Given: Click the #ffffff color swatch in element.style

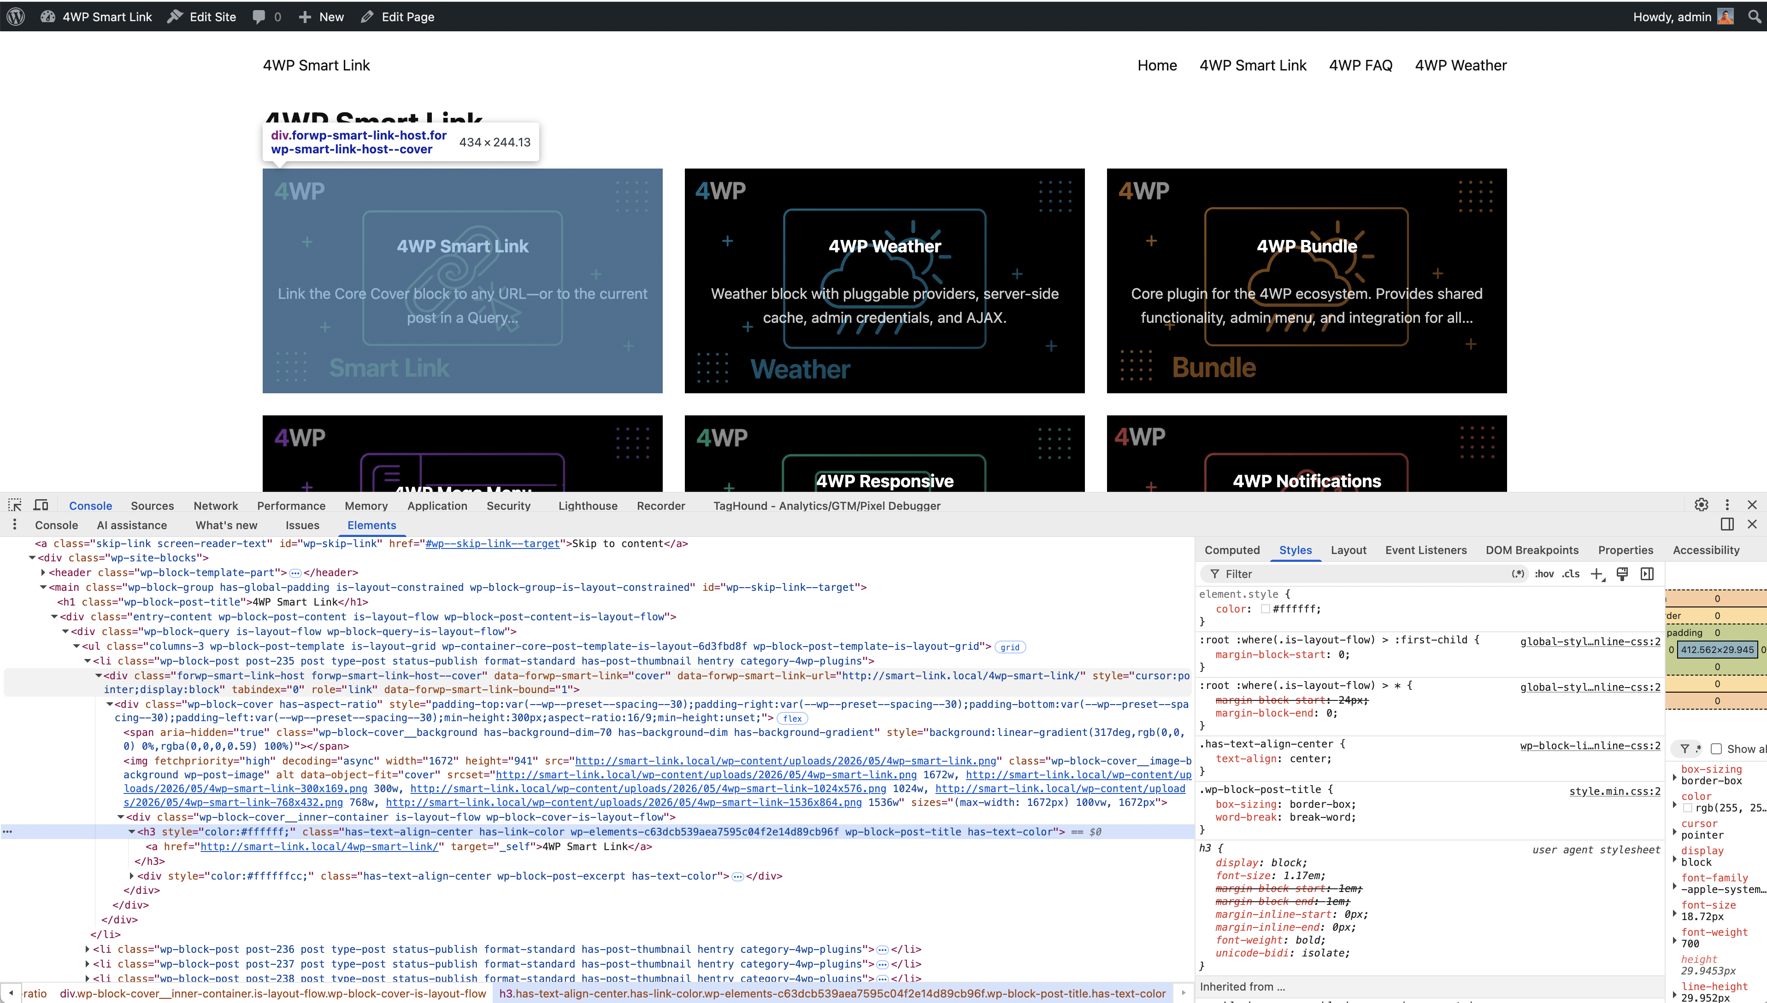Looking at the screenshot, I should [1265, 609].
